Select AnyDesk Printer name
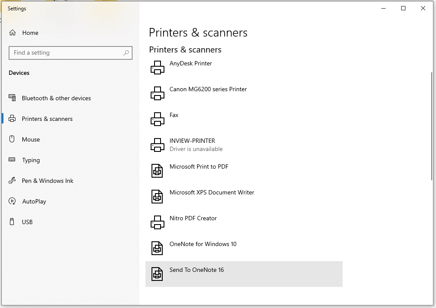Image resolution: width=436 pixels, height=308 pixels. coord(191,63)
